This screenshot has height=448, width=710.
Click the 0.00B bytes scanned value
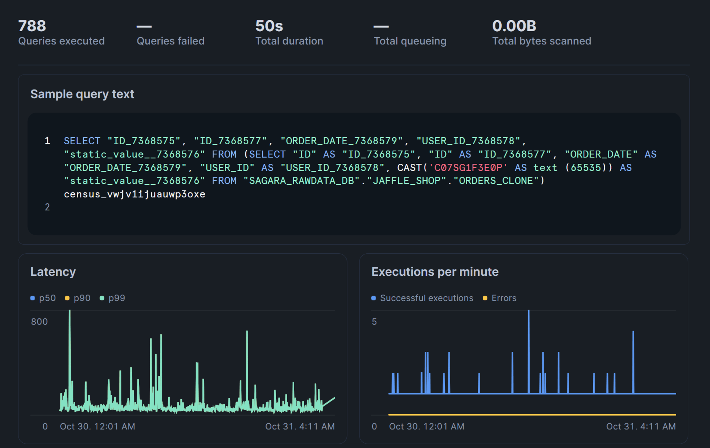pyautogui.click(x=514, y=26)
